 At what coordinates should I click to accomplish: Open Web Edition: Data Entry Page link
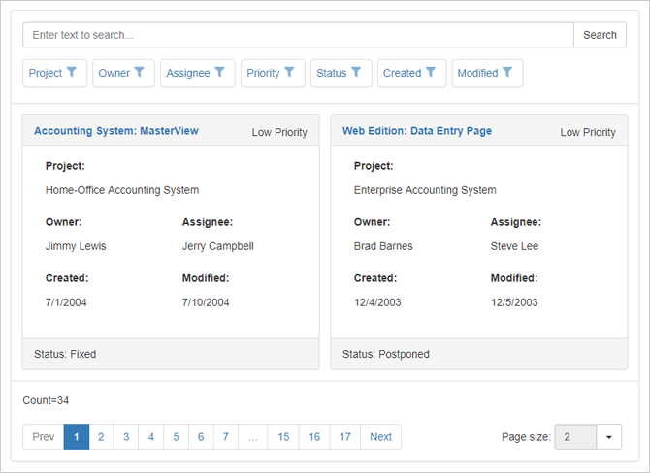point(417,131)
